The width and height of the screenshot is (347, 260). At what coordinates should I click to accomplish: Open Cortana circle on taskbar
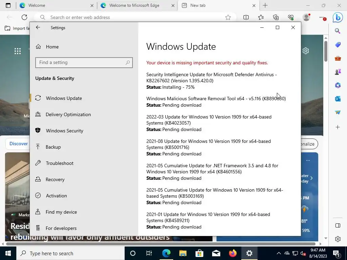[x=133, y=253]
